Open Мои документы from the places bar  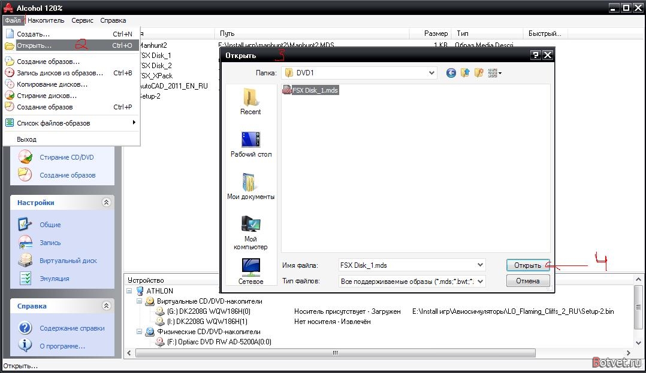[x=250, y=186]
